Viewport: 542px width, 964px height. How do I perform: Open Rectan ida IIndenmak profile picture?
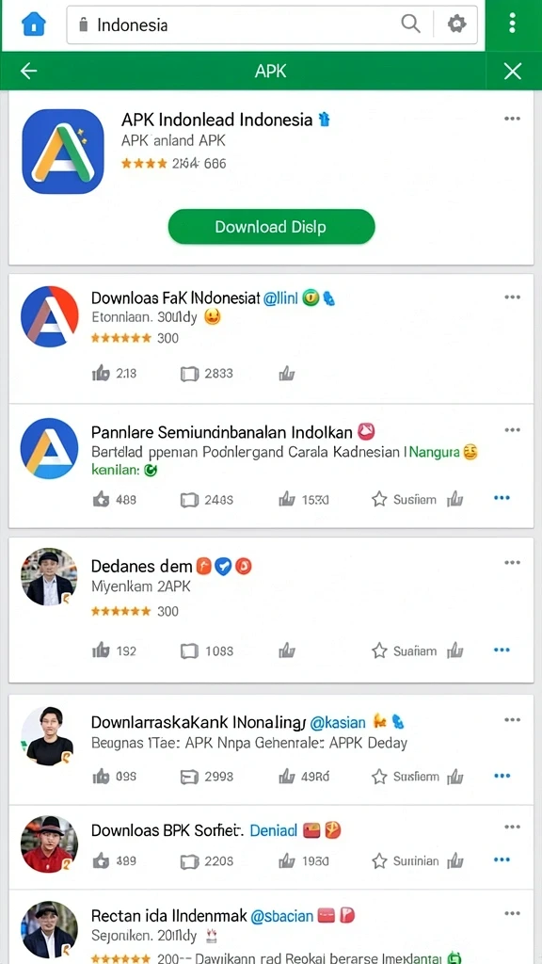tap(49, 929)
